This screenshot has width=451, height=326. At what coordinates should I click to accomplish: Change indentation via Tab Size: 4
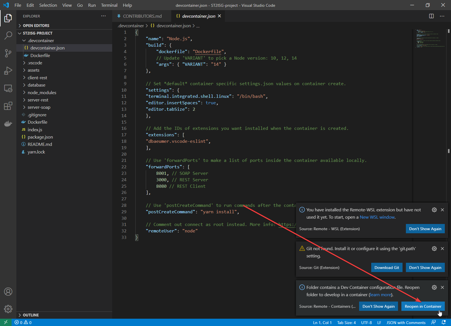tap(346, 323)
